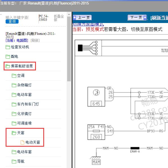Screen dimensions: 168x168
Task: Click 折叠全部 to collapse all
Action: pyautogui.click(x=59, y=18)
